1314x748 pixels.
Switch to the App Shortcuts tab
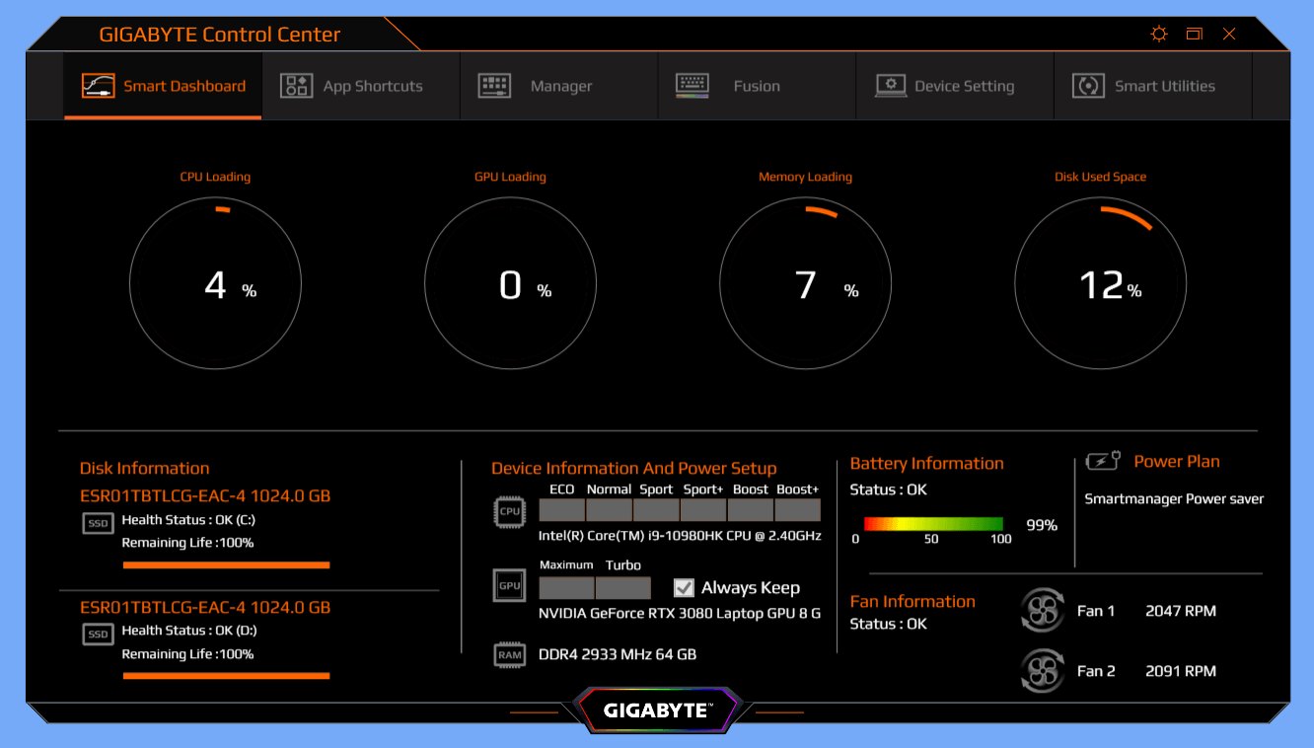[x=361, y=86]
